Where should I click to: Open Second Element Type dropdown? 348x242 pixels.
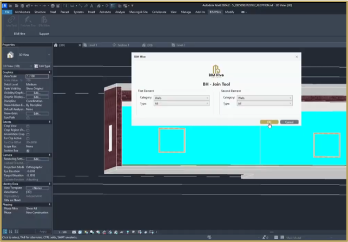[x=265, y=103]
